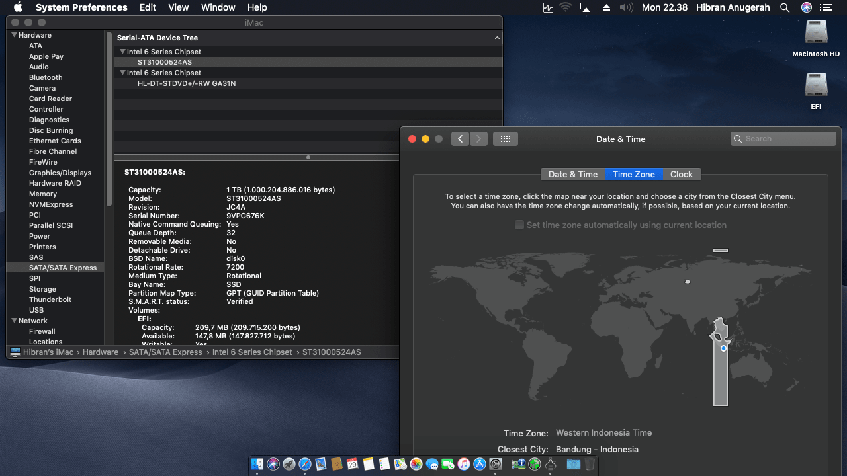847x476 pixels.
Task: Open Contacts from the Dock
Action: (x=337, y=465)
